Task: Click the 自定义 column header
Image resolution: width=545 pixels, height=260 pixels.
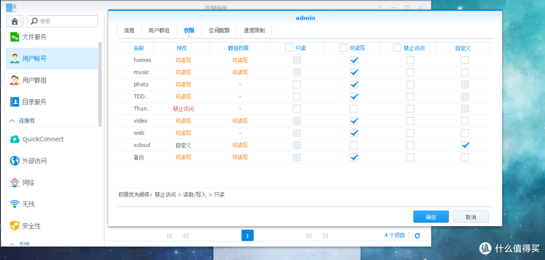Action: tap(463, 48)
